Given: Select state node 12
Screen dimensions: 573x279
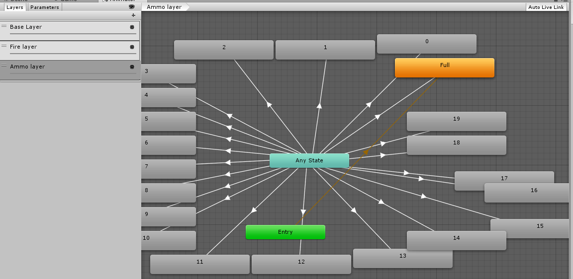Looking at the screenshot, I should coord(301,265).
